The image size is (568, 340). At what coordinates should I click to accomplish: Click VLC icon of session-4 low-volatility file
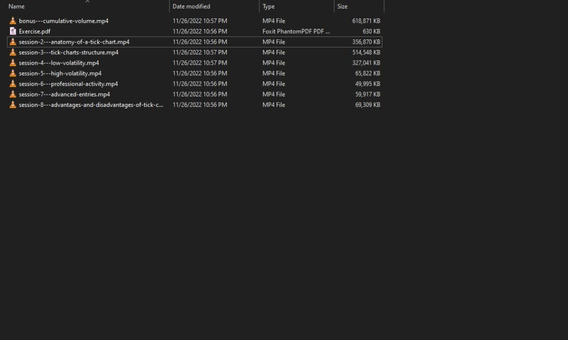pyautogui.click(x=13, y=63)
